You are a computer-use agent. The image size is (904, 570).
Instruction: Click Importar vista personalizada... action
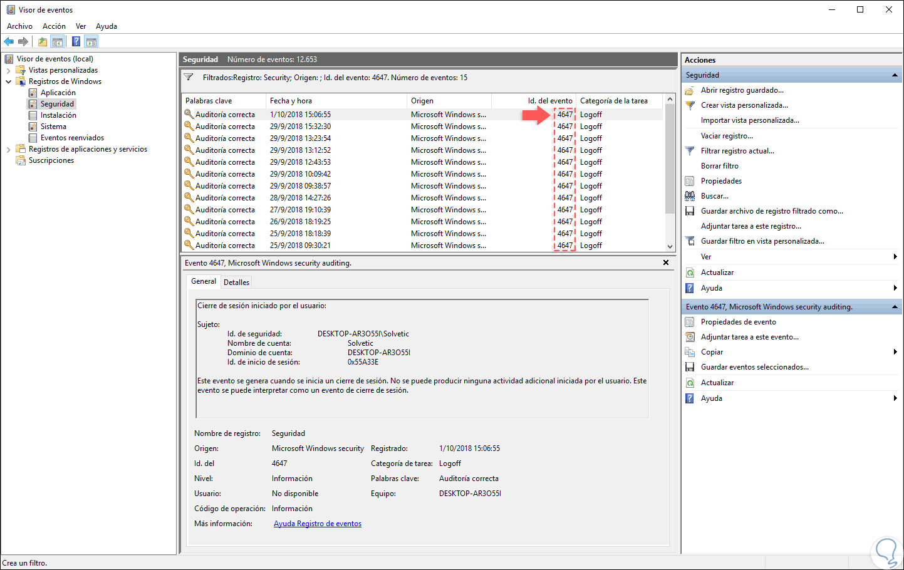[750, 120]
